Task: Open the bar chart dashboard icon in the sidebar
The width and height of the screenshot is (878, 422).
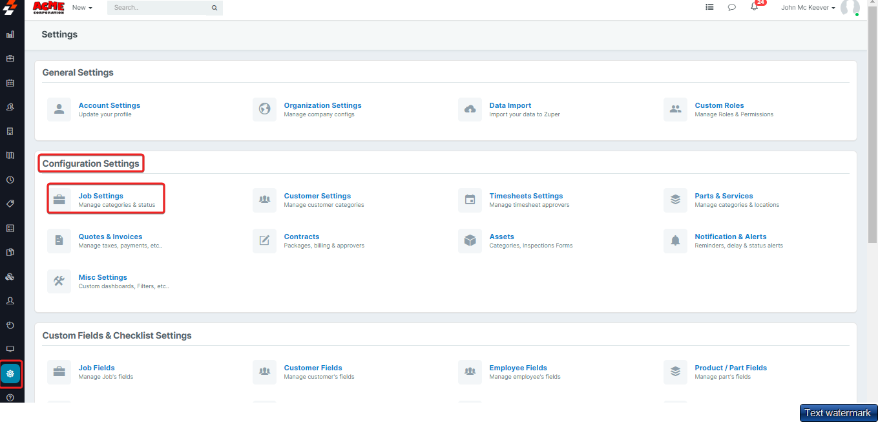Action: pos(10,34)
